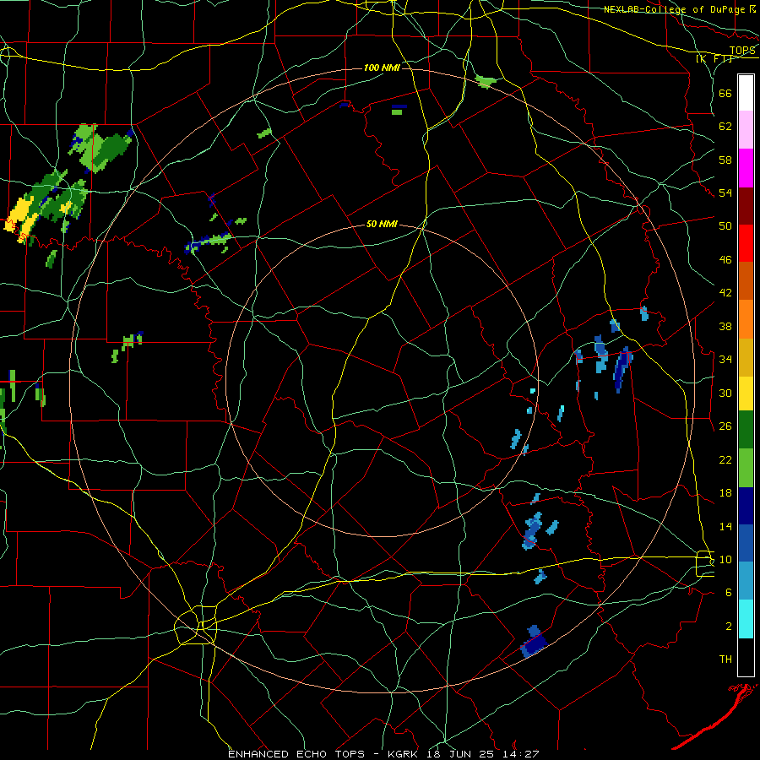Select the gold legend swatch

[746, 357]
